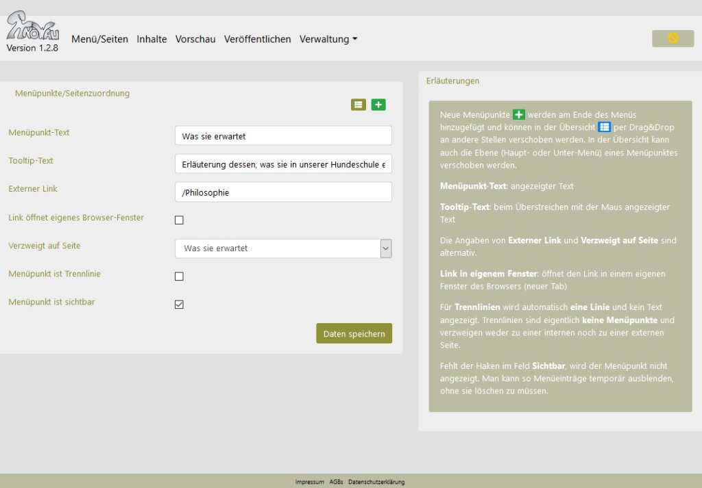Focus the Externer Link field with '/Philosophie'
This screenshot has width=702, height=488.
click(283, 192)
